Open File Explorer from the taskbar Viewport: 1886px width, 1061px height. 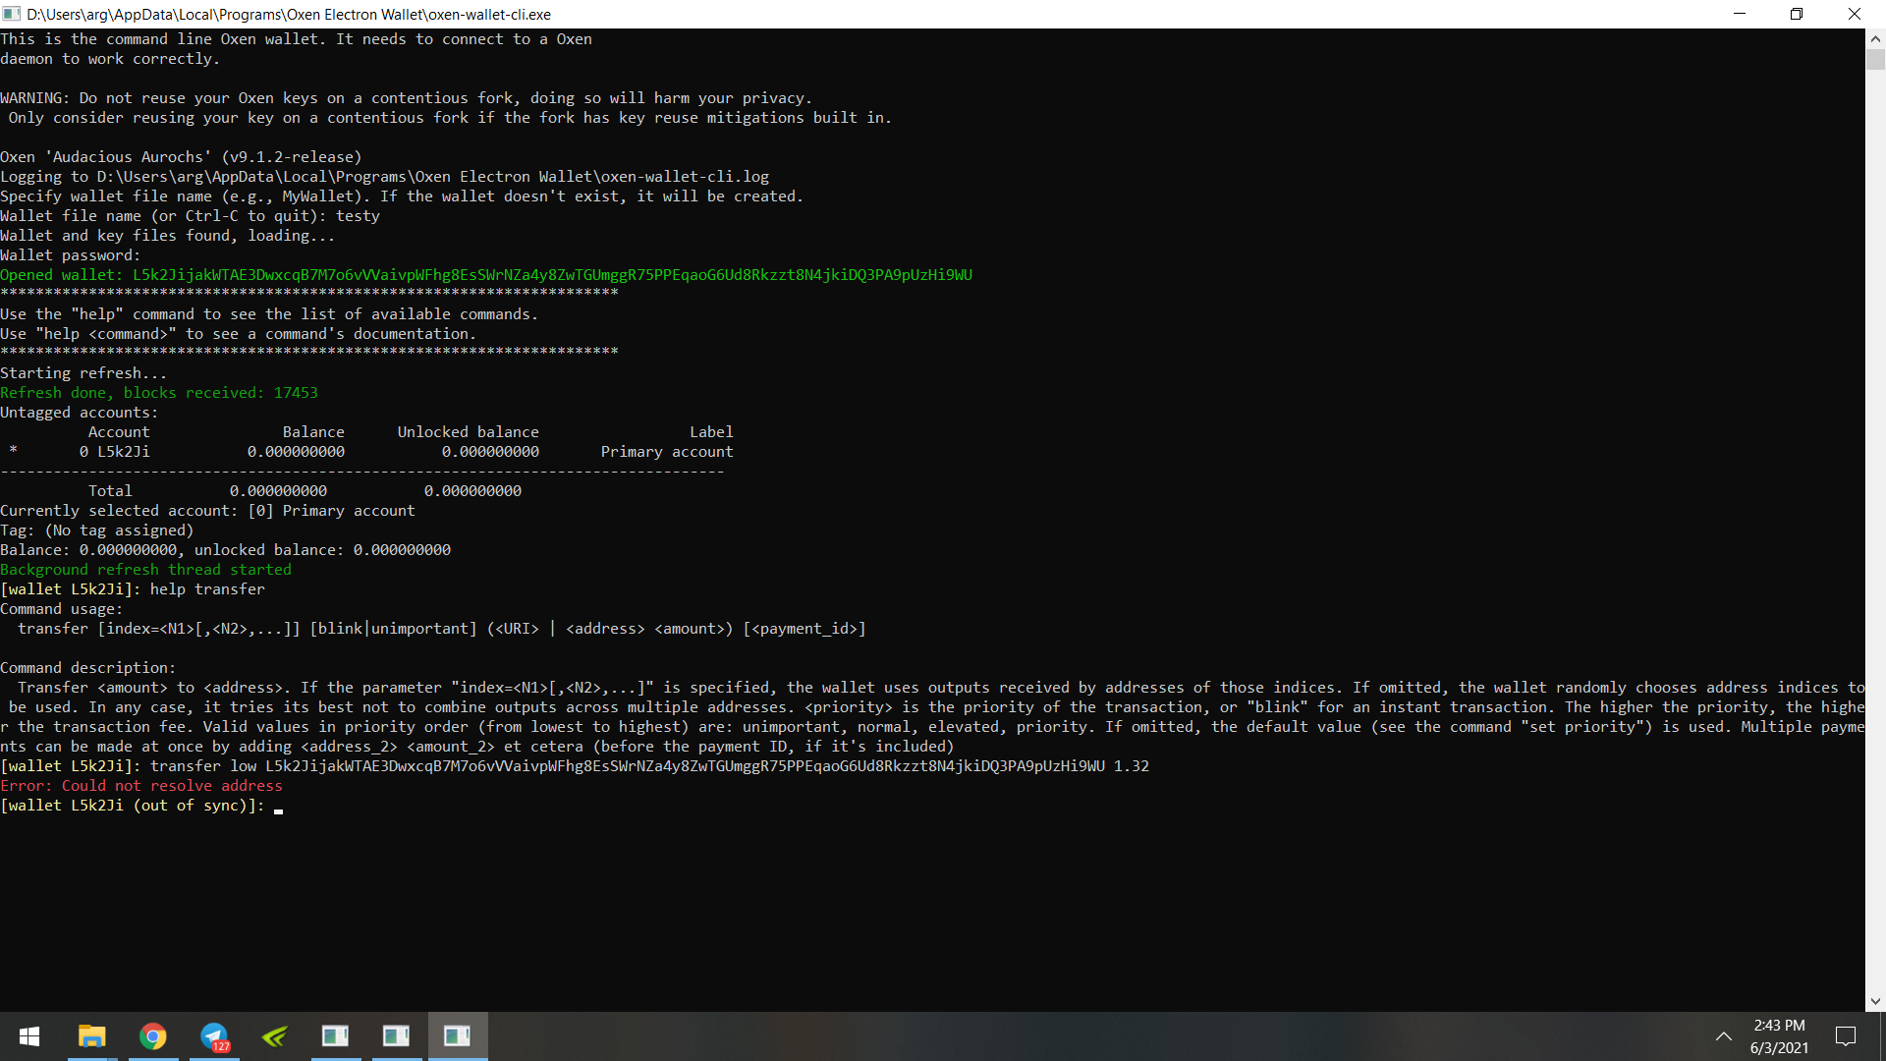(x=92, y=1036)
